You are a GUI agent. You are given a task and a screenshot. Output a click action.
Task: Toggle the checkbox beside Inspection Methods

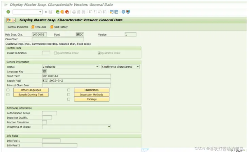point(69,94)
